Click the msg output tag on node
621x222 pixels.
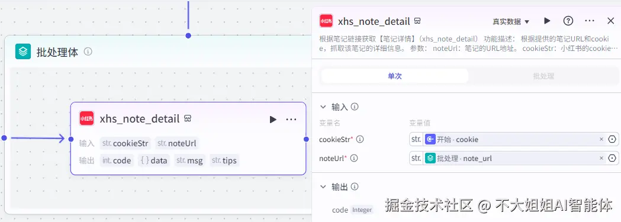click(189, 160)
